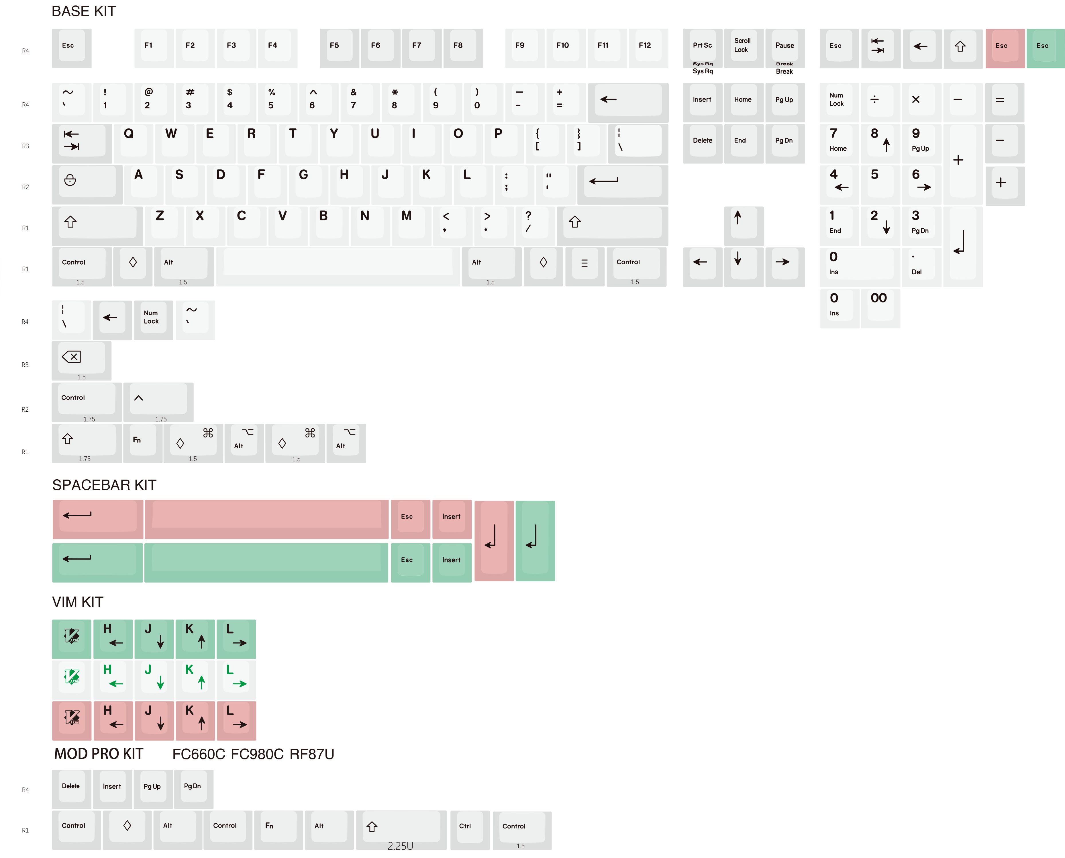Click the numpad 5 key
This screenshot has width=1065, height=858.
(880, 185)
